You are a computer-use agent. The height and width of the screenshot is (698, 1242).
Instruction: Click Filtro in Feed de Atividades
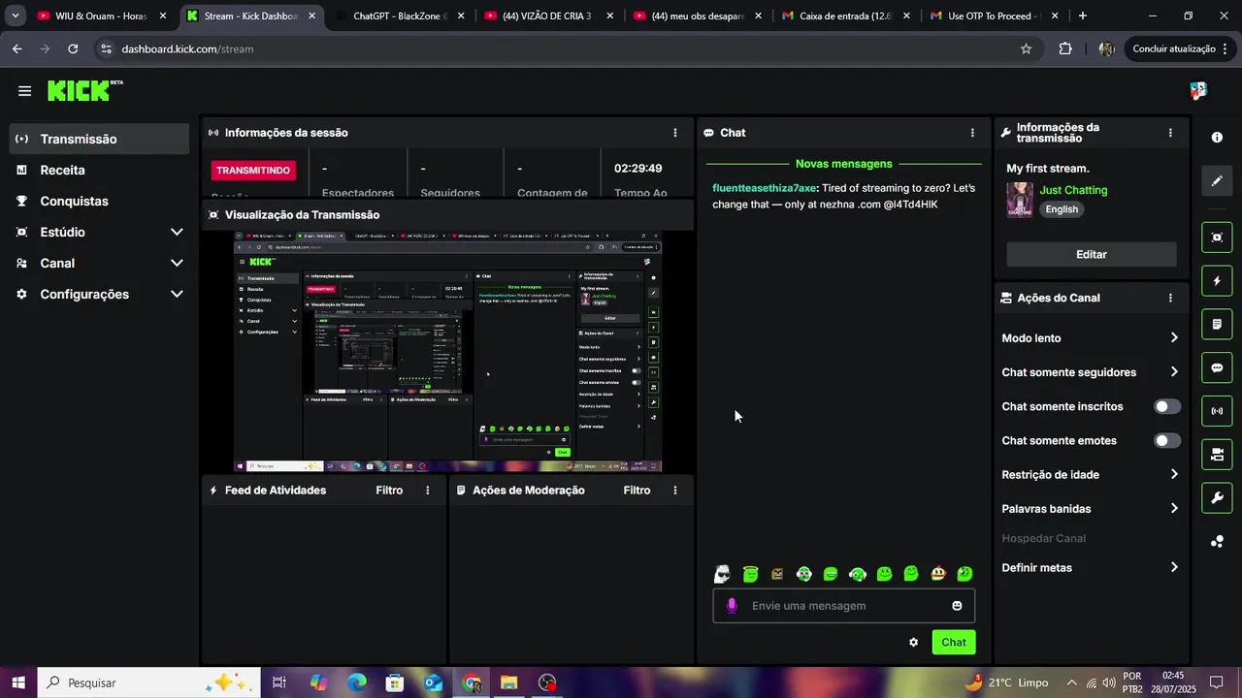coord(389,491)
